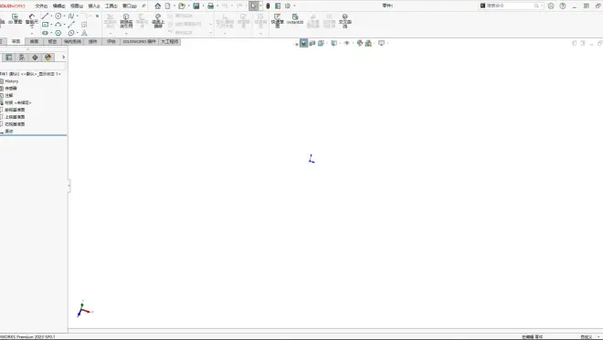The width and height of the screenshot is (603, 340).
Task: Open the PropertyManager tab icon
Action: (x=9, y=58)
